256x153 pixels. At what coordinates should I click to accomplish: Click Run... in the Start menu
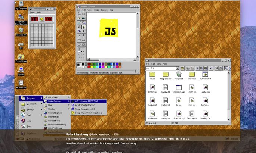tap(31, 127)
